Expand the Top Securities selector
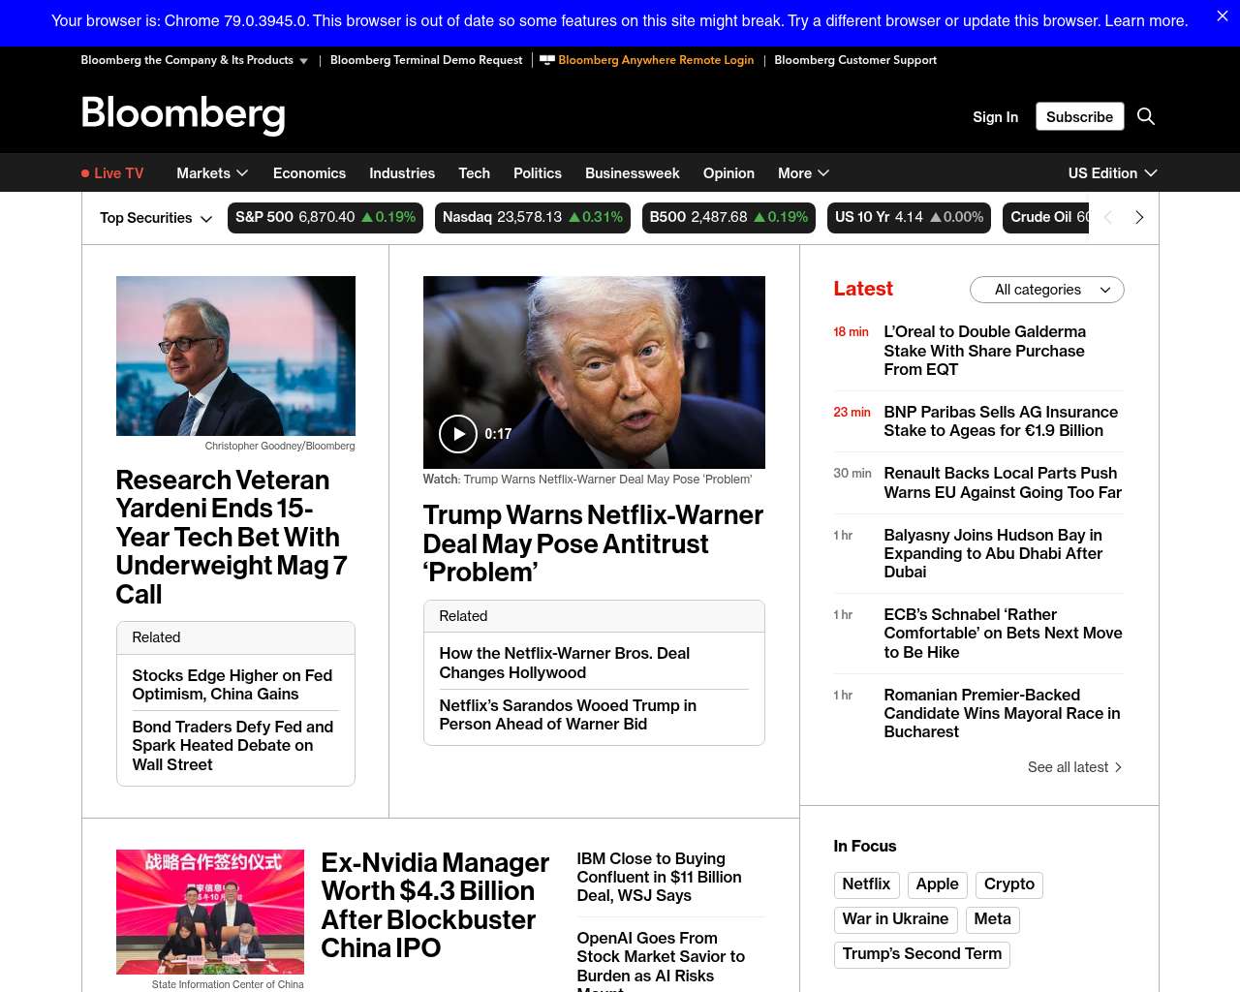This screenshot has width=1240, height=992. click(155, 219)
